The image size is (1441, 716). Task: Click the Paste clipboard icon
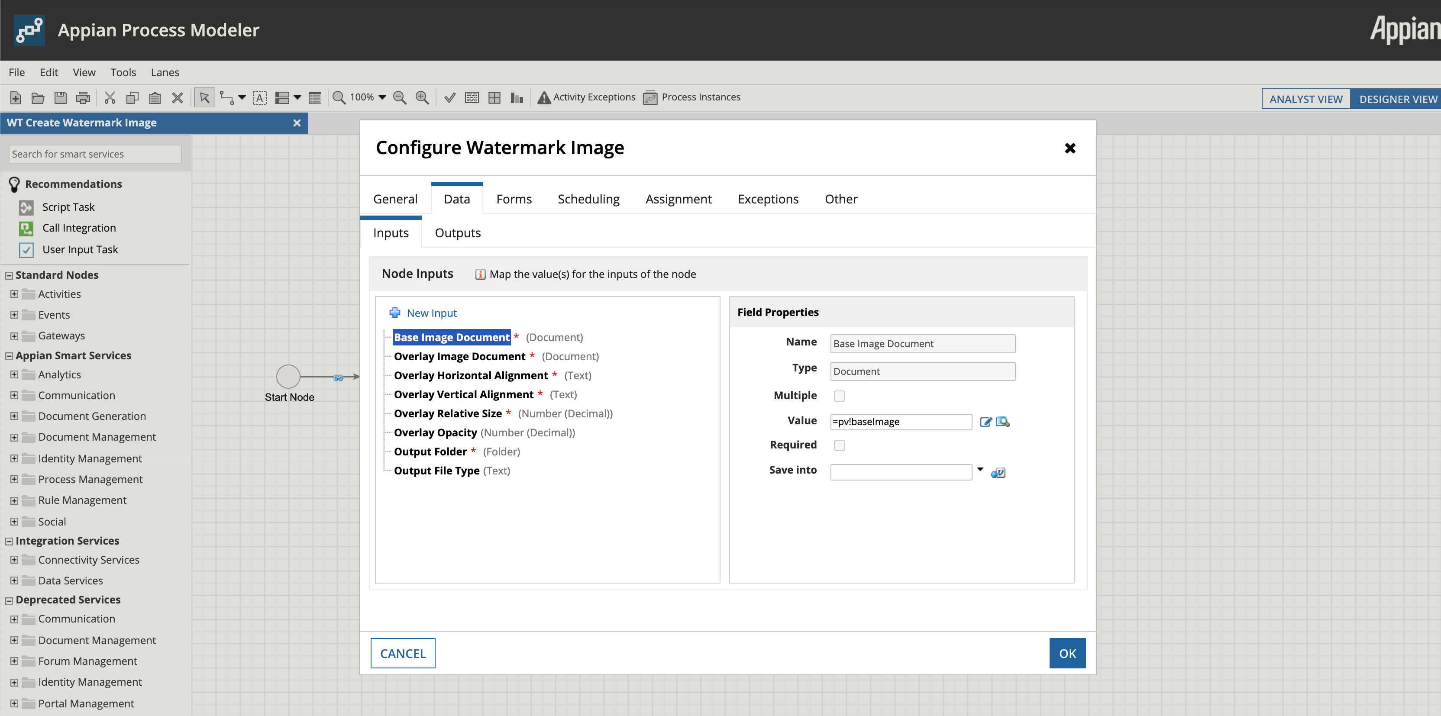click(x=155, y=98)
